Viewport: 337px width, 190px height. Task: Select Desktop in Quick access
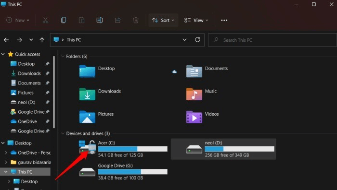pos(26,64)
